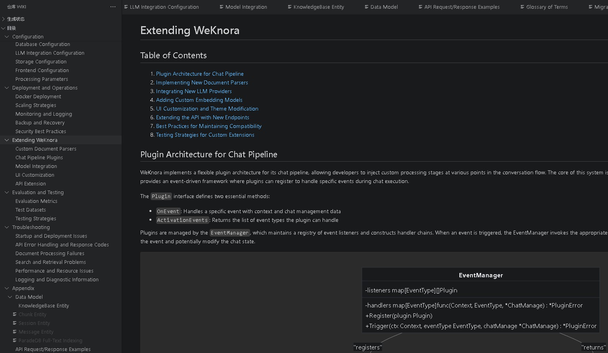608x353 pixels.
Task: Open UI Customization and Theme Modification link
Action: tap(207, 109)
